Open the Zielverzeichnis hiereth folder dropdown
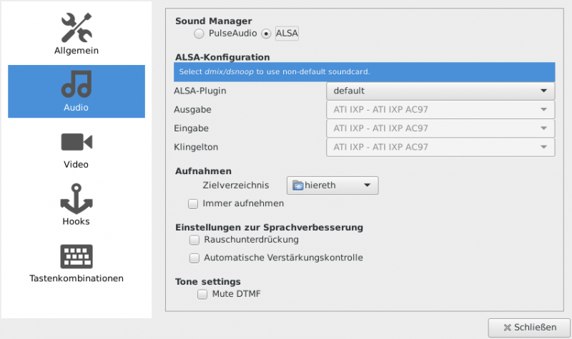Viewport: 572px width, 339px height. tap(332, 186)
